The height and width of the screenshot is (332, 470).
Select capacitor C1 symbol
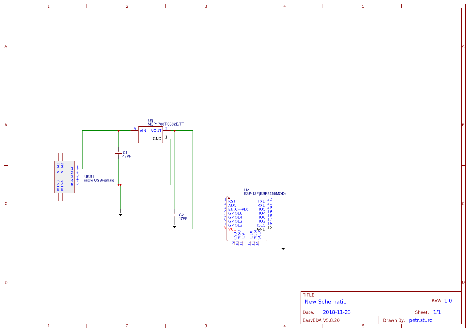pyautogui.click(x=119, y=153)
